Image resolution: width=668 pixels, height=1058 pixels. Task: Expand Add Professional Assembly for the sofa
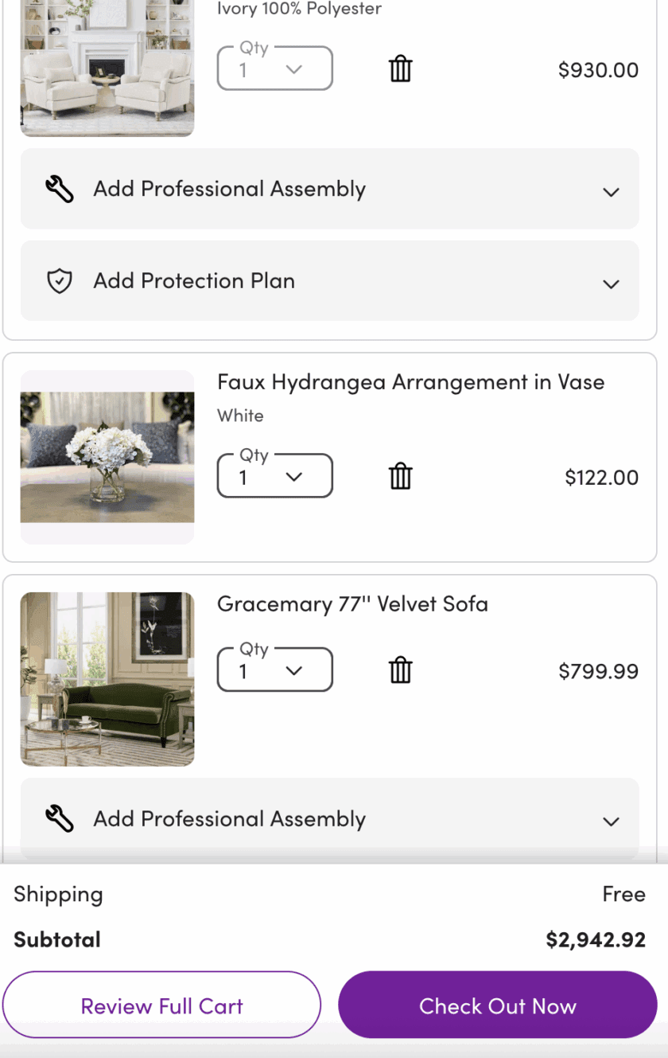pyautogui.click(x=611, y=822)
